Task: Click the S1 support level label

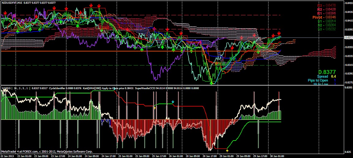Action: click(x=327, y=21)
